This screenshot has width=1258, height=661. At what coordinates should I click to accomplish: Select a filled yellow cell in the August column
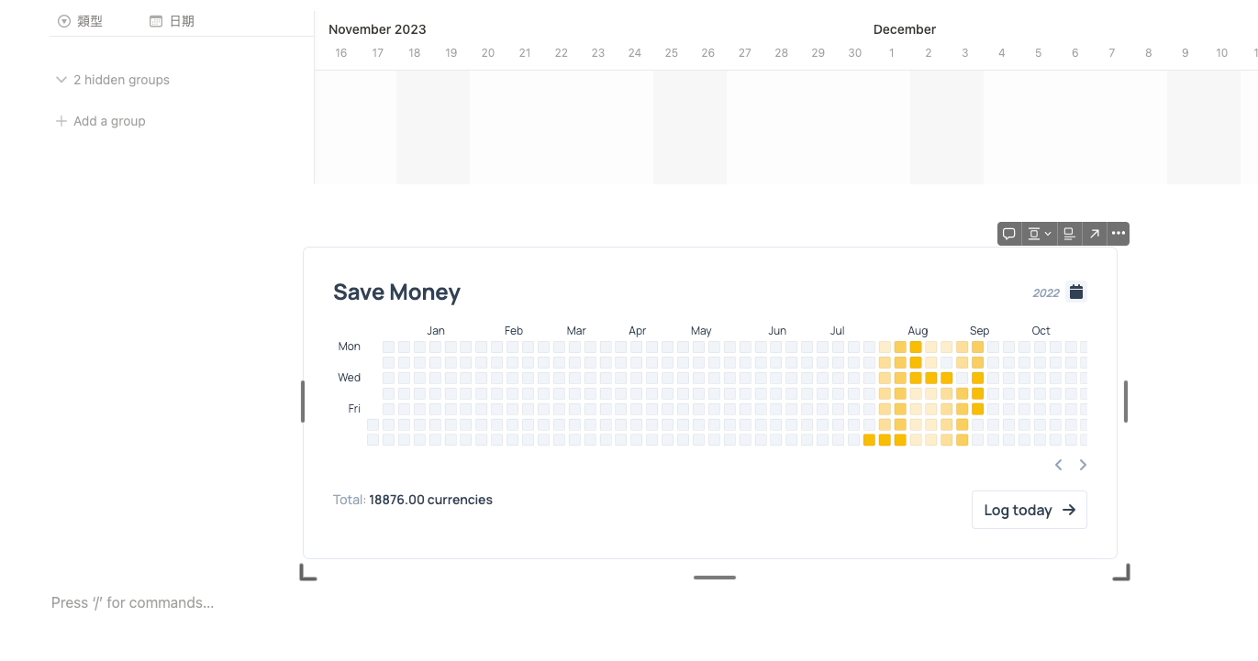point(916,347)
